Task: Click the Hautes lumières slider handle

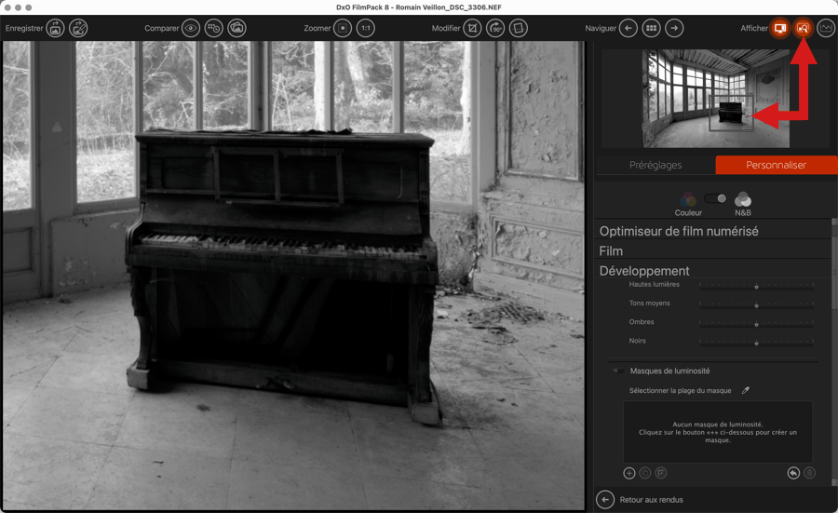Action: click(757, 287)
